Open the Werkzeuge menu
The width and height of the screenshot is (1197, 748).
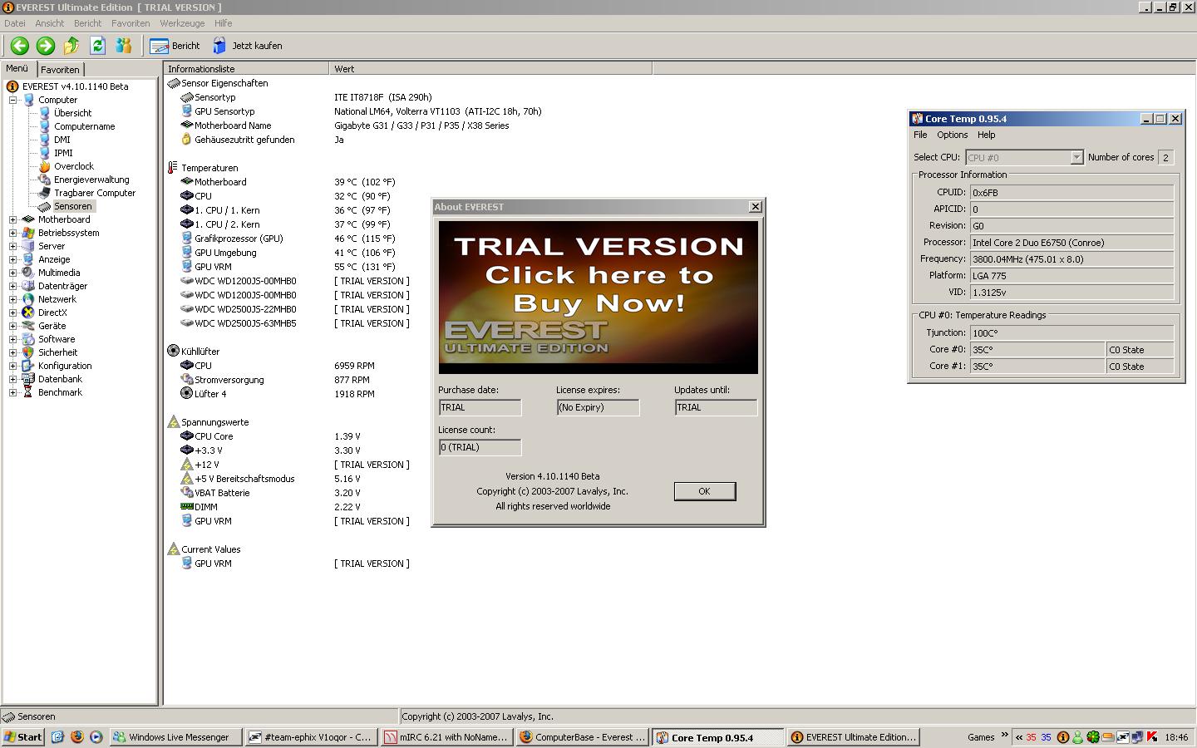click(x=182, y=23)
